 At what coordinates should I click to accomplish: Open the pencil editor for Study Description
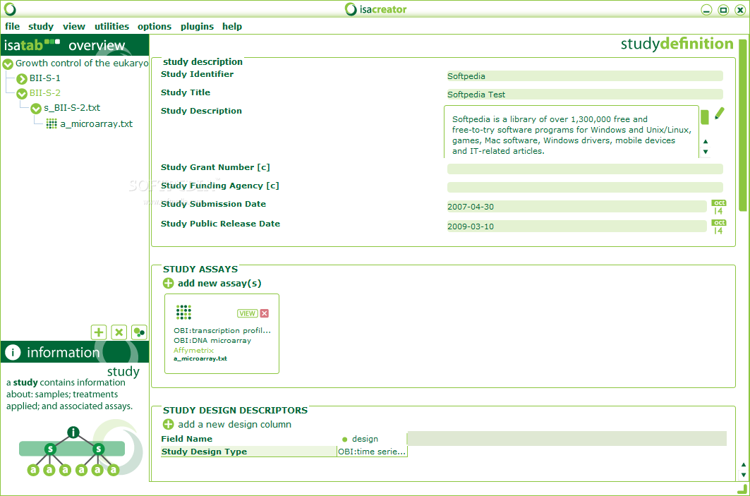(719, 114)
